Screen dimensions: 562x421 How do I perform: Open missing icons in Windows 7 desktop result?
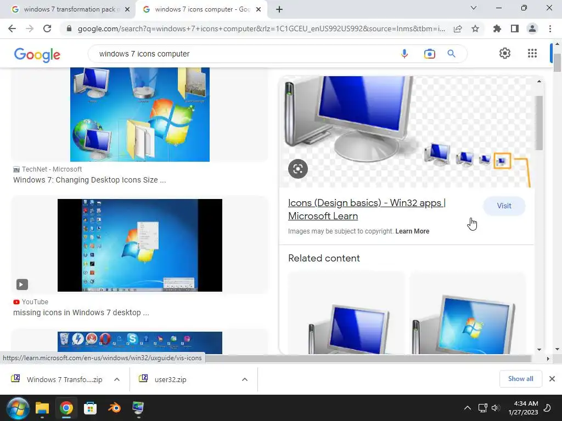tap(81, 312)
